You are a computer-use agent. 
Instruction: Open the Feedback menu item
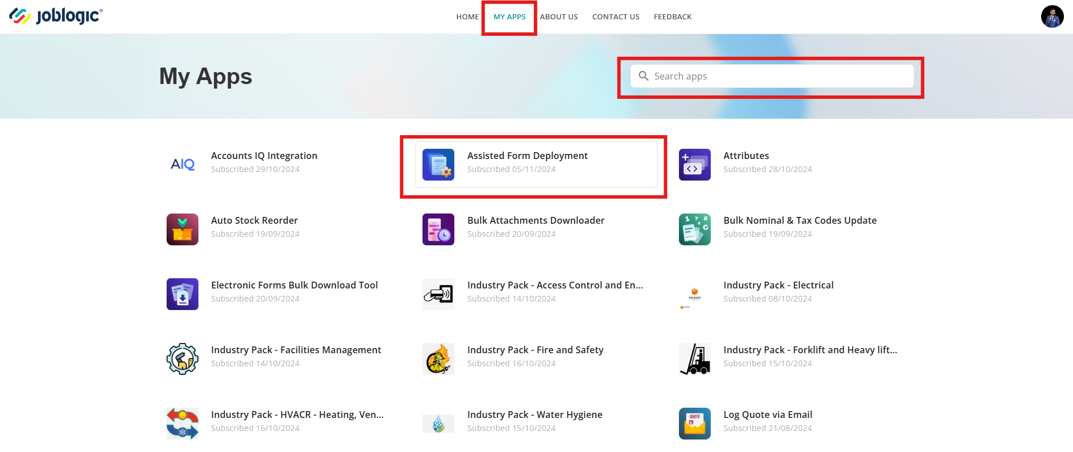pos(673,17)
